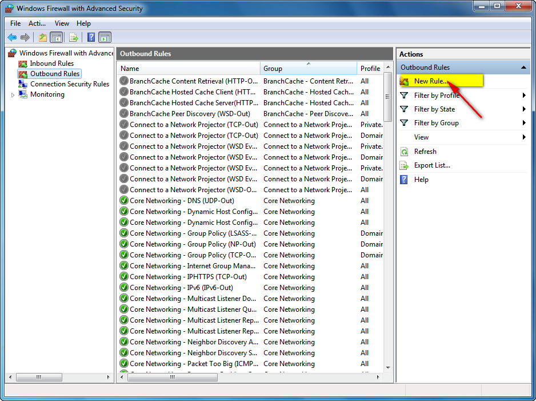This screenshot has width=536, height=401.
Task: Click the Filter by State funnel icon
Action: 404,109
